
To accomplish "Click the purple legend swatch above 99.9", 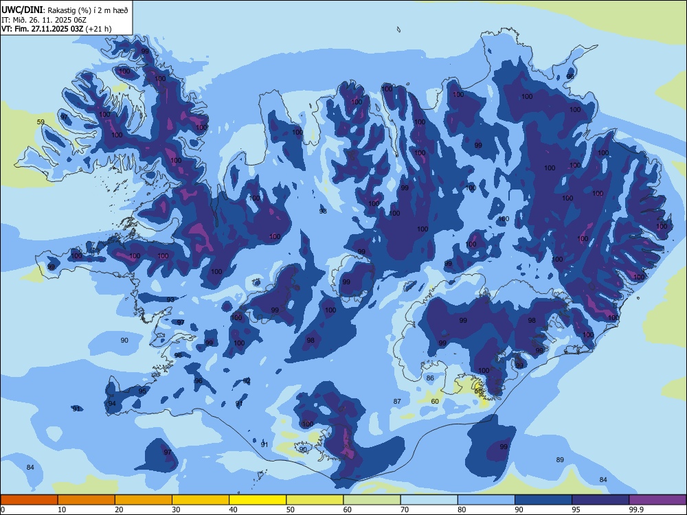I will pos(658,500).
